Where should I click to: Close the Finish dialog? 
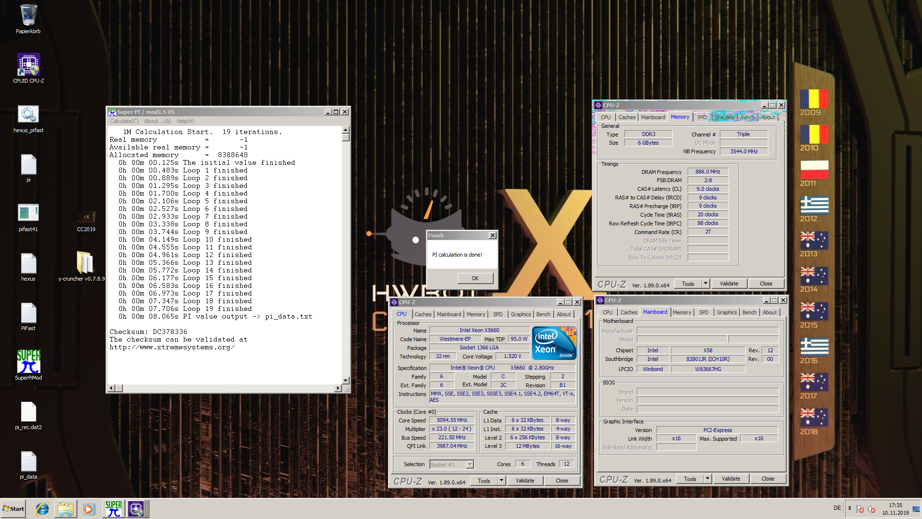tap(492, 235)
